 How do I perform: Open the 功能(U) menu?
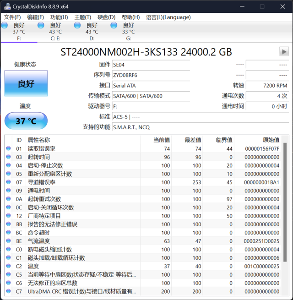[59, 17]
